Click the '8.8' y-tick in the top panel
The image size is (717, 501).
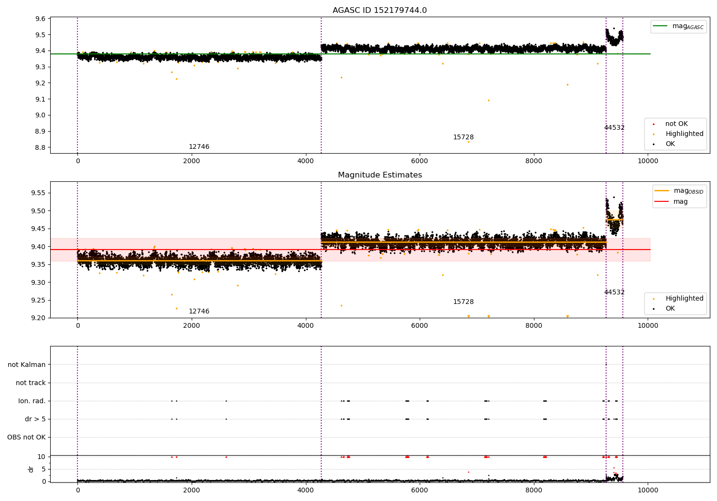(41, 147)
